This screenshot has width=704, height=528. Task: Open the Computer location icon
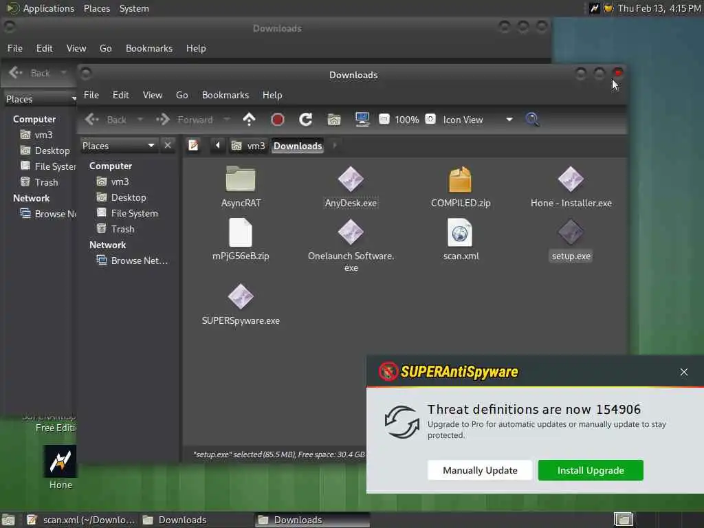362,120
